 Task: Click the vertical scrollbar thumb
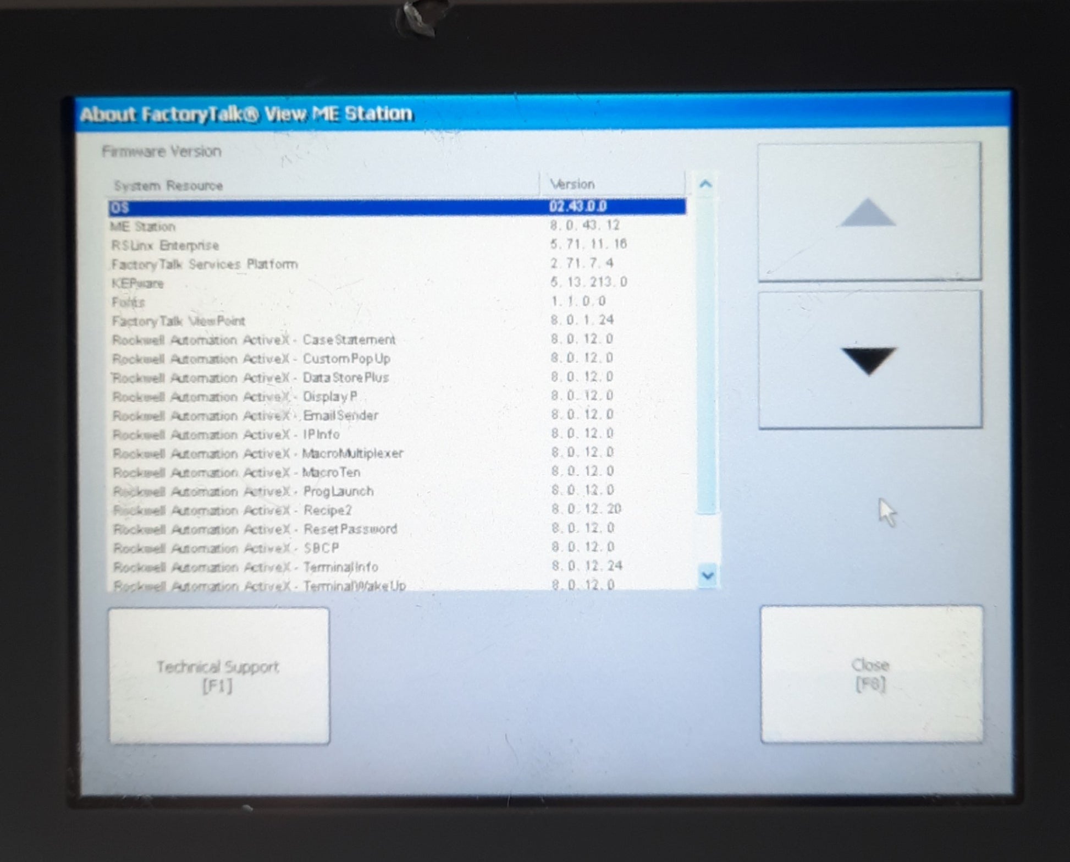(707, 355)
